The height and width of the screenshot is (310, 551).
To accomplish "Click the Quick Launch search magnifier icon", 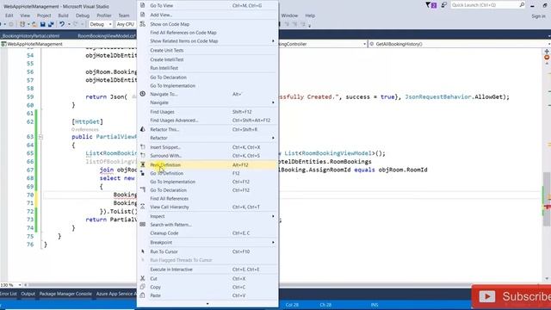I will (x=522, y=5).
